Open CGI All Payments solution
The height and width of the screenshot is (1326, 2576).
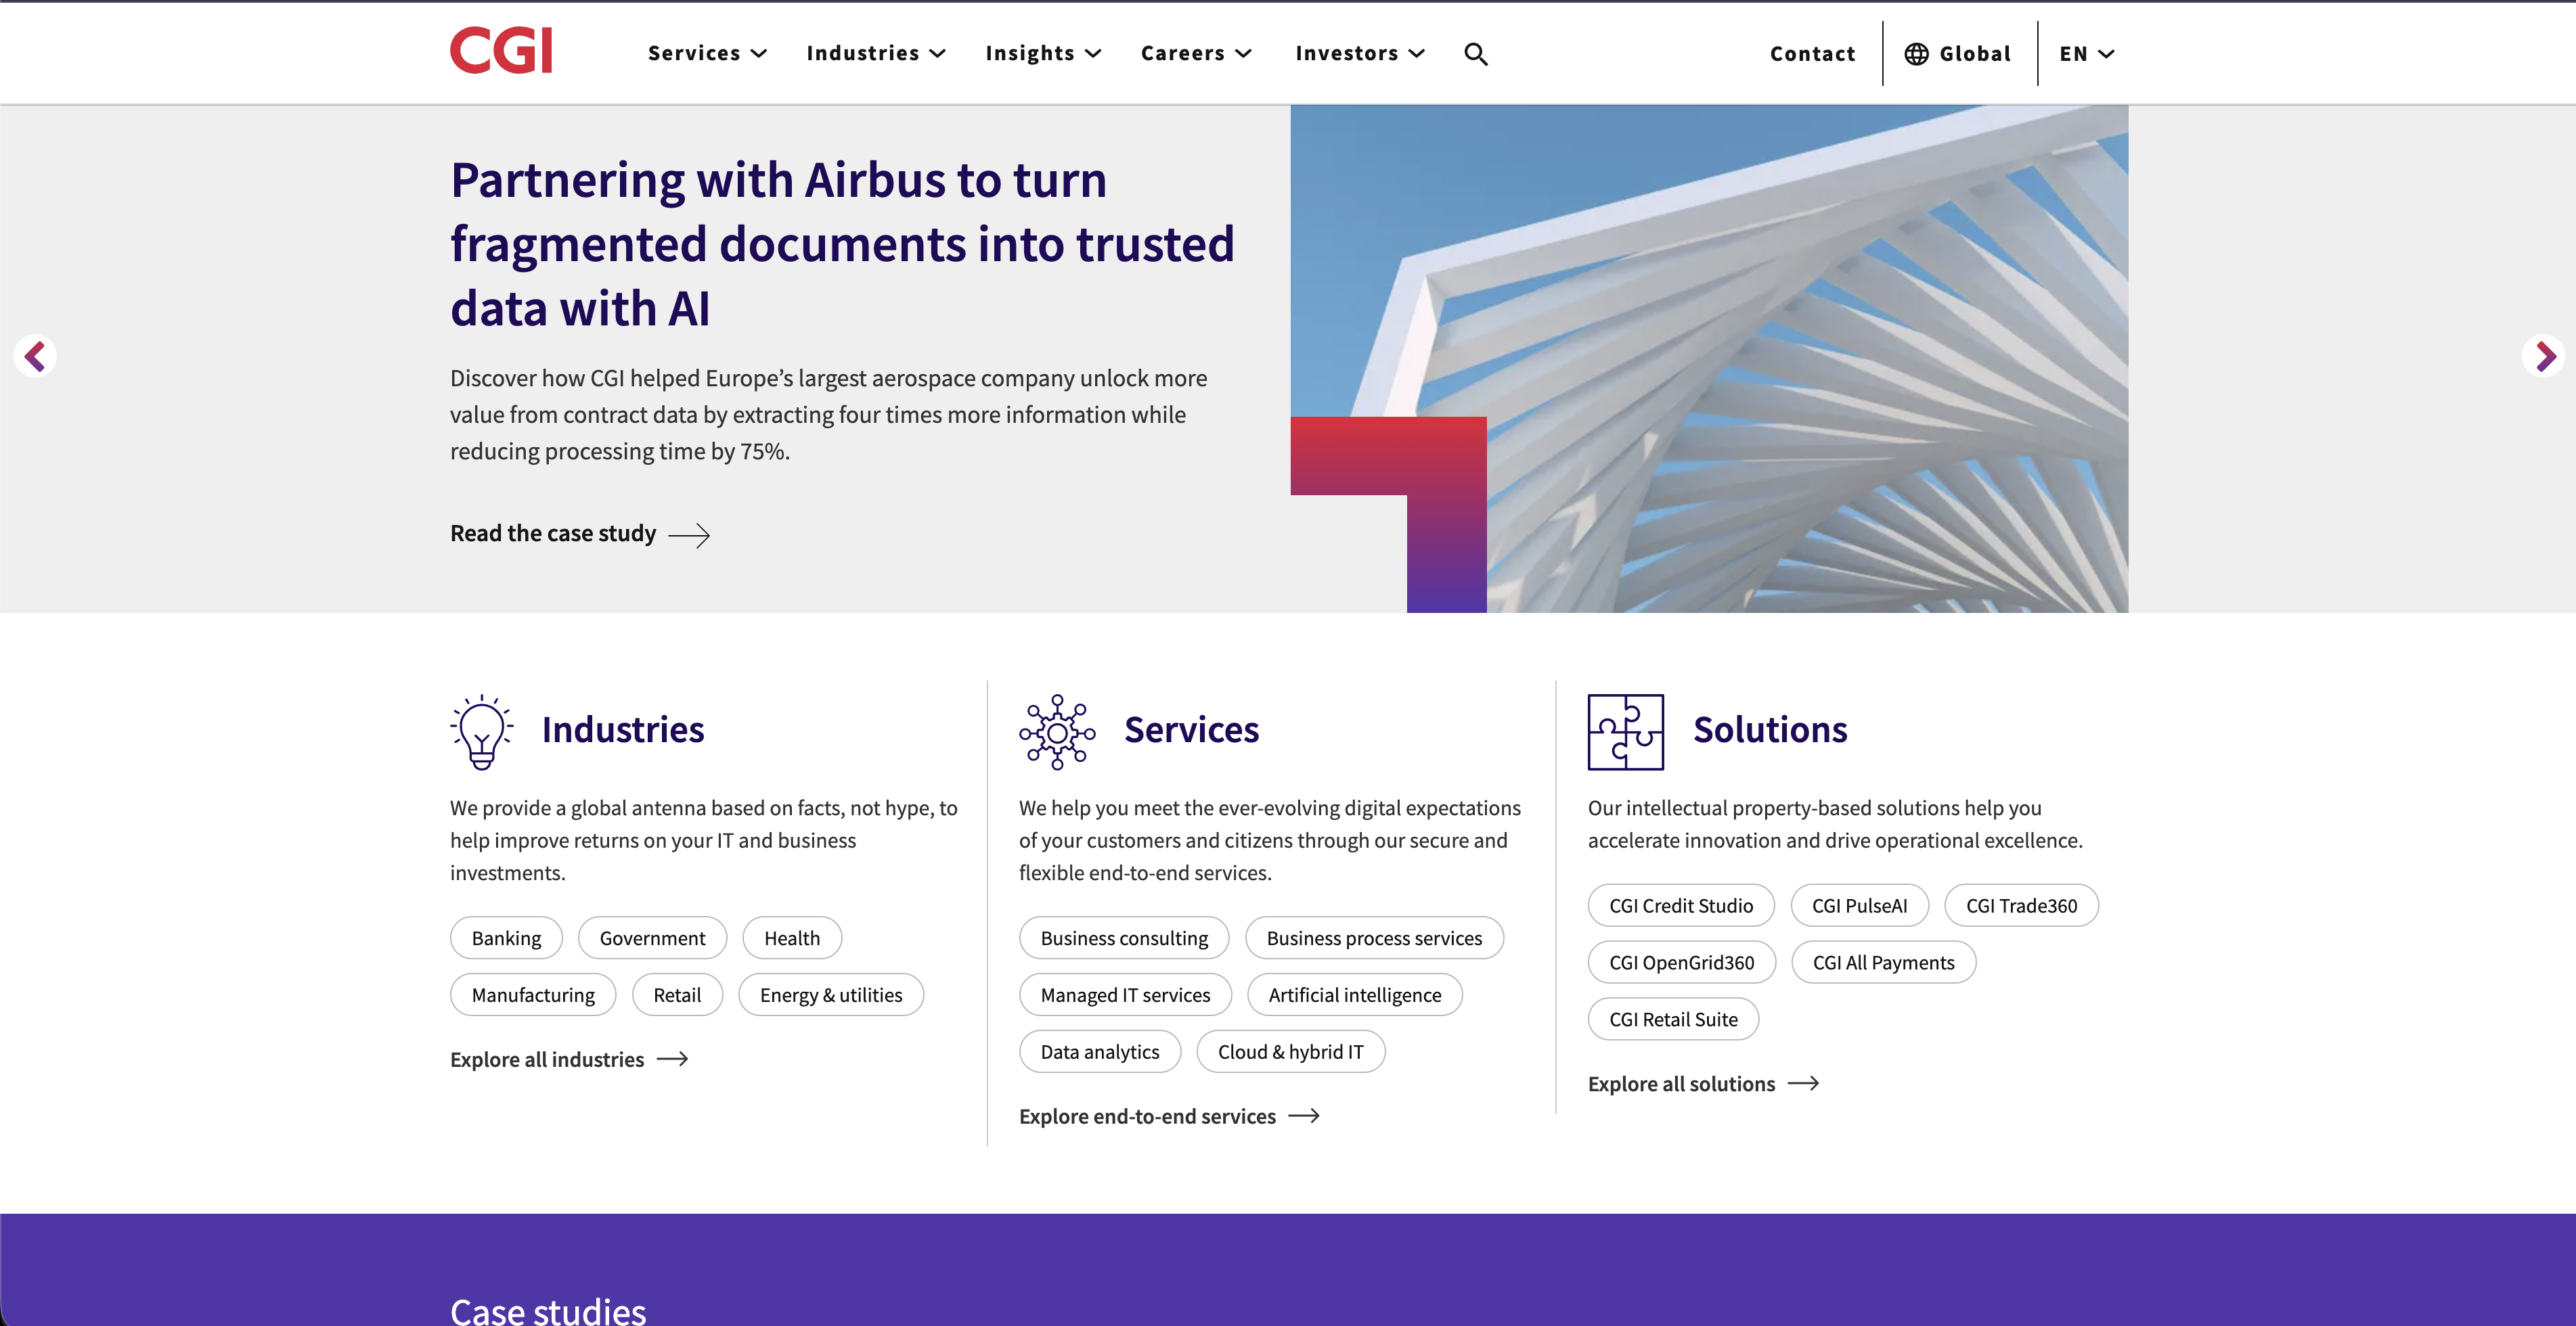click(x=1883, y=962)
